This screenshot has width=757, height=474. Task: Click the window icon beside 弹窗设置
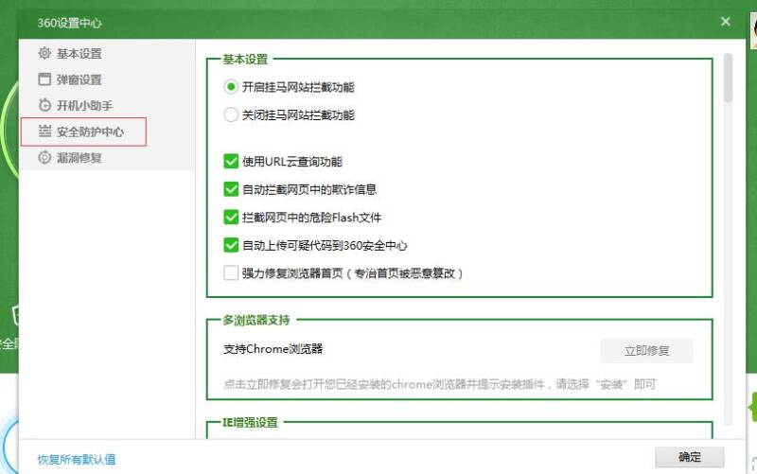(44, 79)
